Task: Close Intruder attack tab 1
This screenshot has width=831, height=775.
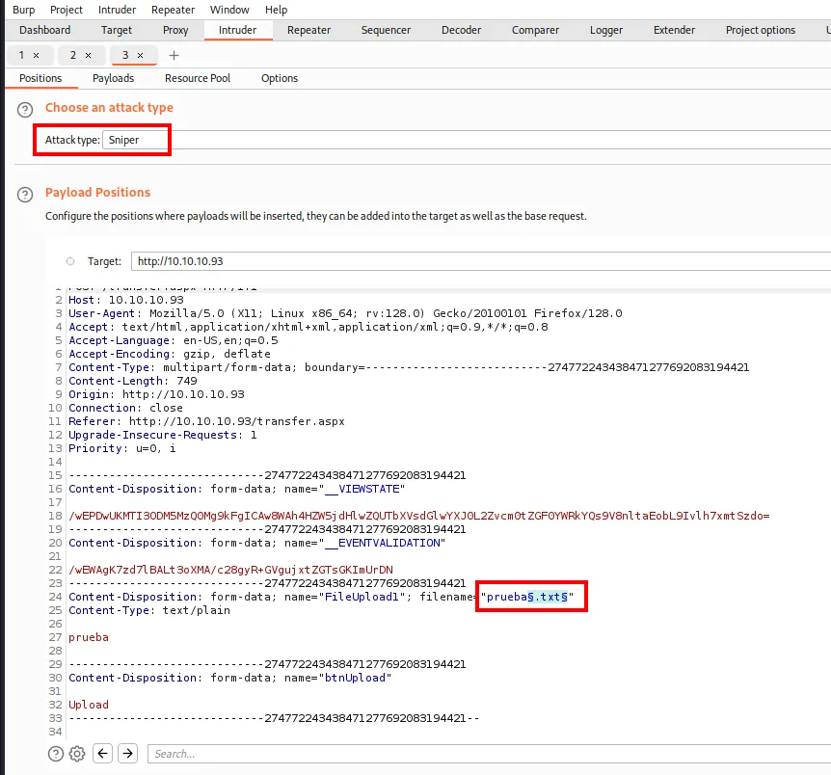Action: pos(36,55)
